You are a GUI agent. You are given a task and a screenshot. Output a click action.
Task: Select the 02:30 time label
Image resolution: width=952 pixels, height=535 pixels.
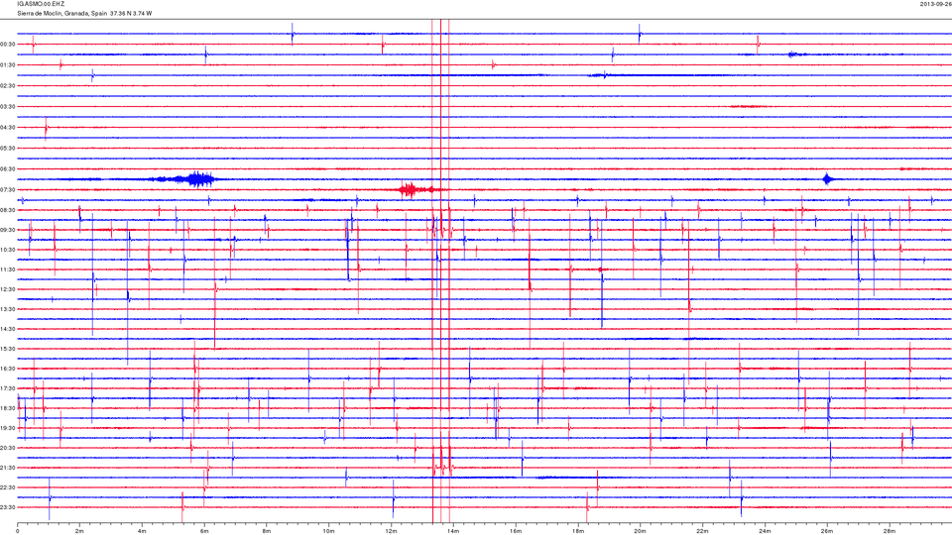pyautogui.click(x=8, y=86)
